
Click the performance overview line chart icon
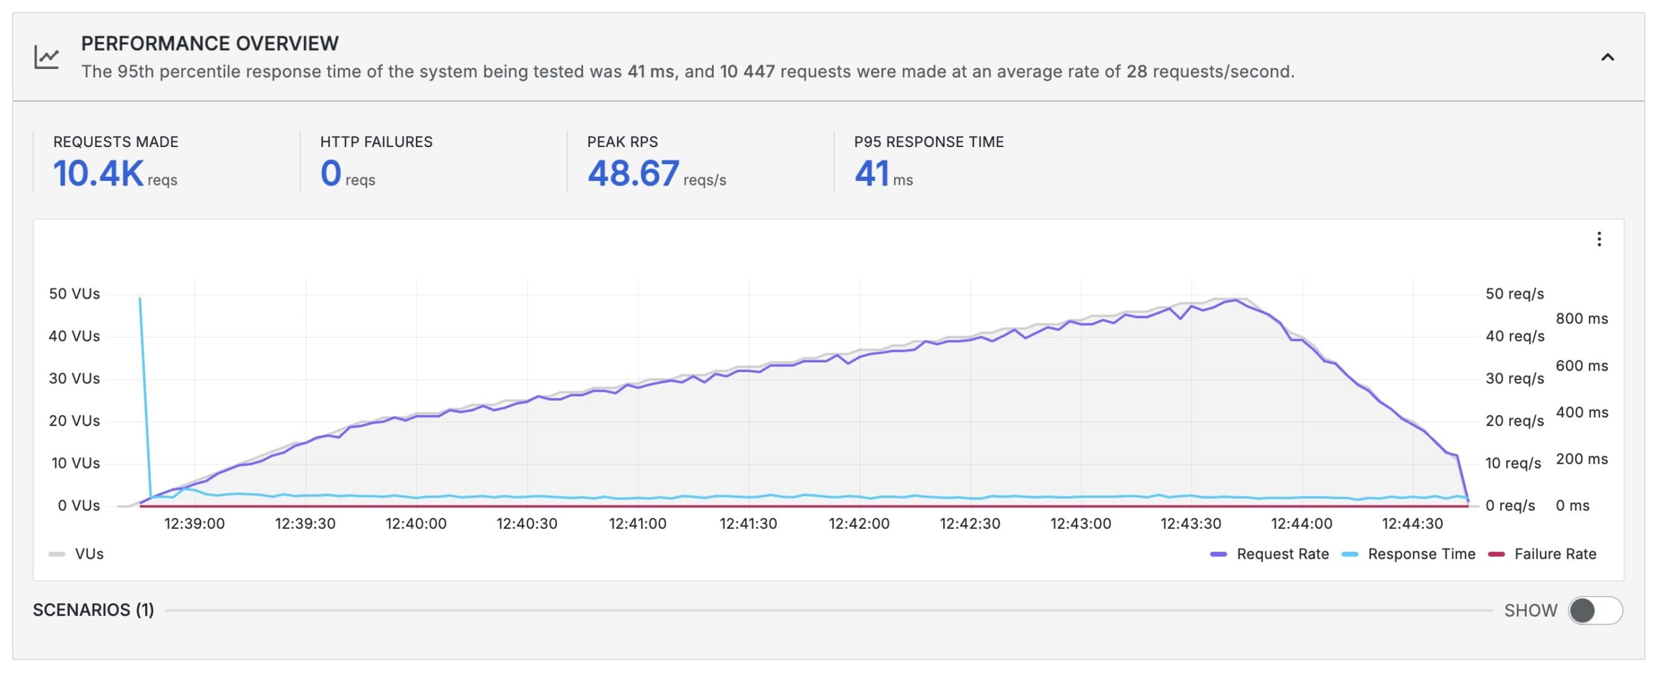tap(47, 57)
